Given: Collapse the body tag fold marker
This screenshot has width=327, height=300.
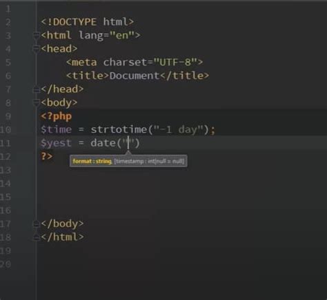Looking at the screenshot, I should pos(36,103).
